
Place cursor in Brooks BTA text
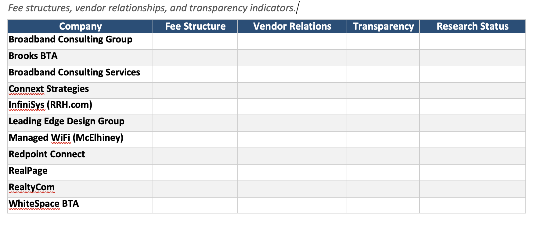click(x=33, y=56)
